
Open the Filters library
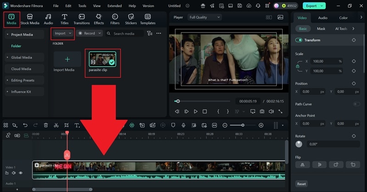[x=115, y=19]
